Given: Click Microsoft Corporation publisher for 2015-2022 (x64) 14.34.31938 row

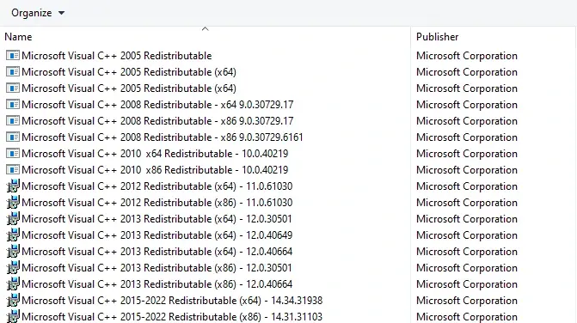Looking at the screenshot, I should coord(467,300).
